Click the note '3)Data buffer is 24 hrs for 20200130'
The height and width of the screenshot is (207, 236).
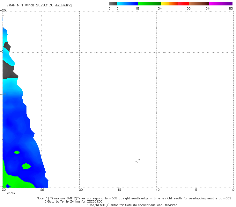[x=73, y=202]
